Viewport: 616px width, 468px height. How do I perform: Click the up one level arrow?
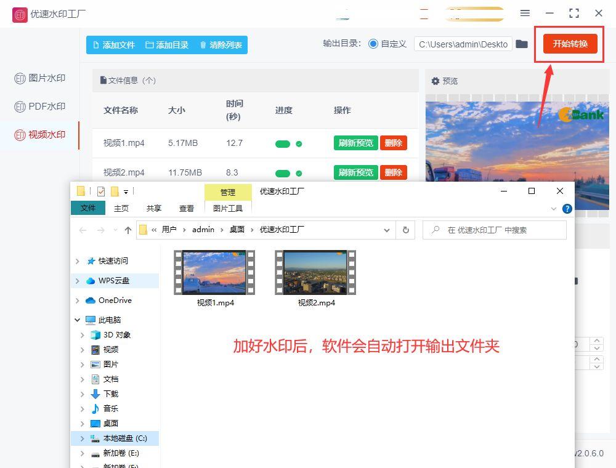click(128, 230)
